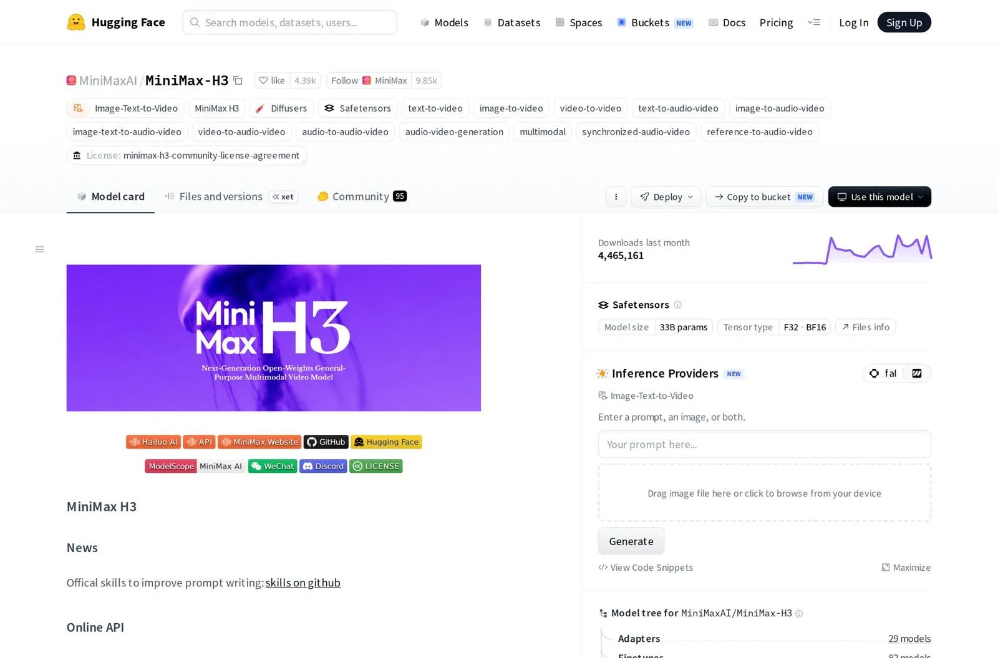
Task: Select the second inference provider icon
Action: (917, 373)
